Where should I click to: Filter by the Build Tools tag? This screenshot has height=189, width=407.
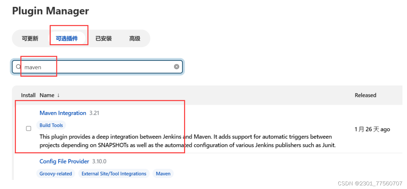click(x=51, y=125)
